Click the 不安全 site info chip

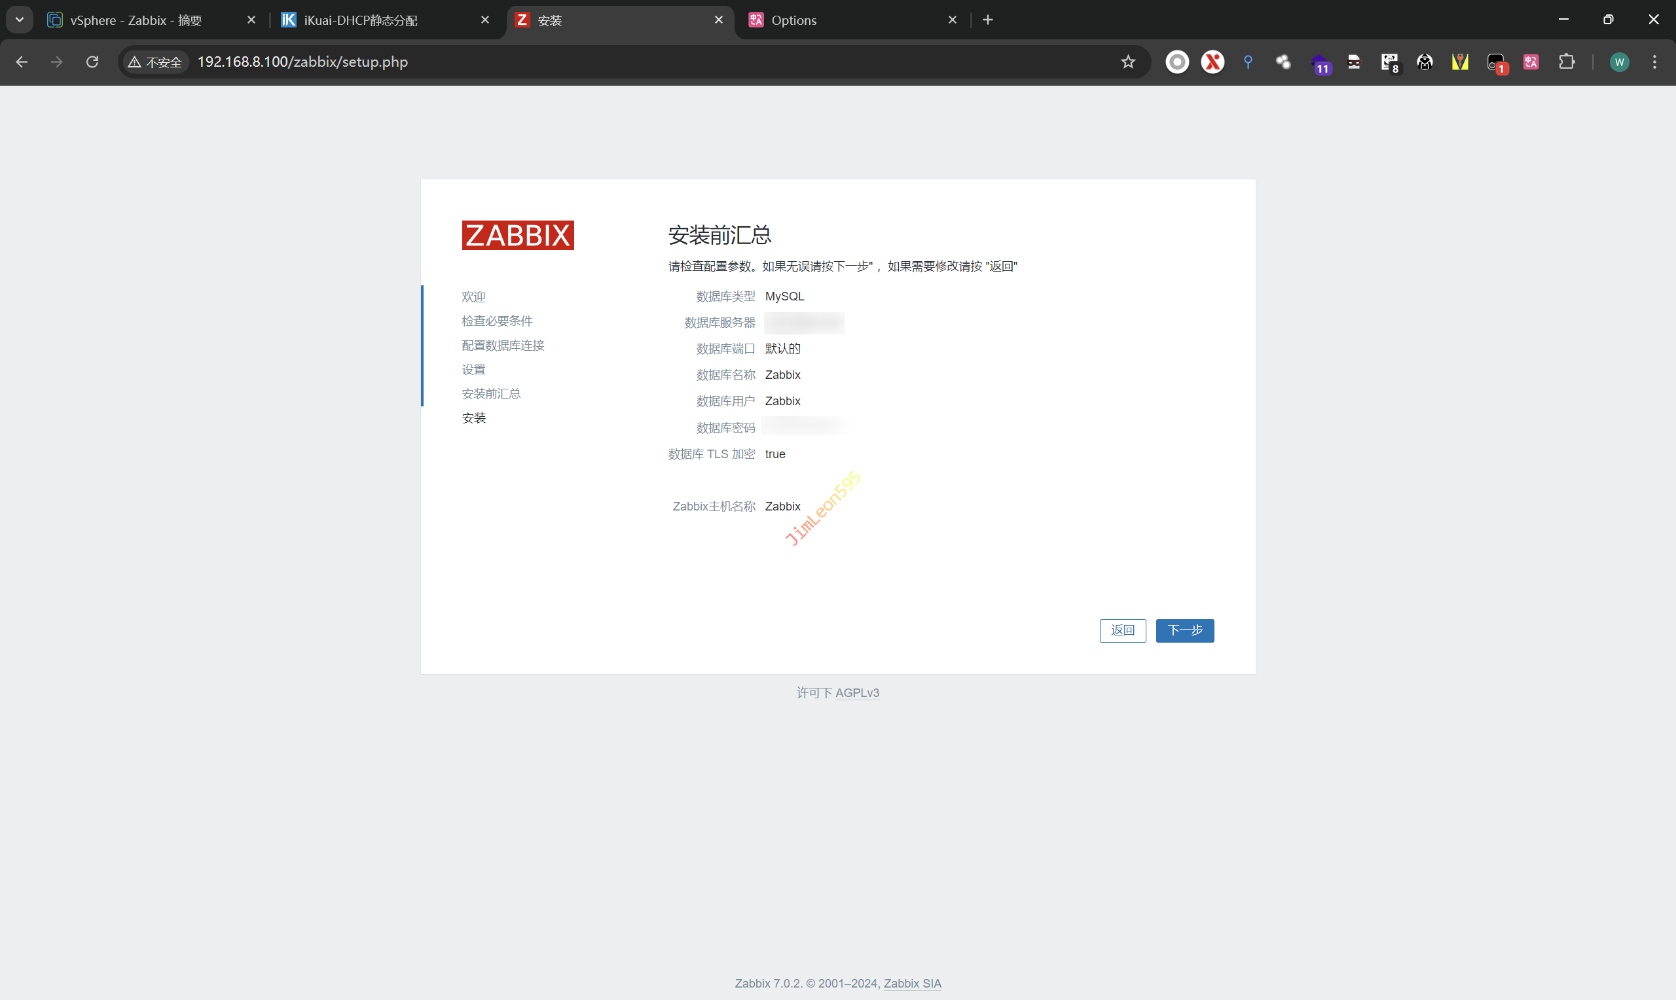click(156, 62)
